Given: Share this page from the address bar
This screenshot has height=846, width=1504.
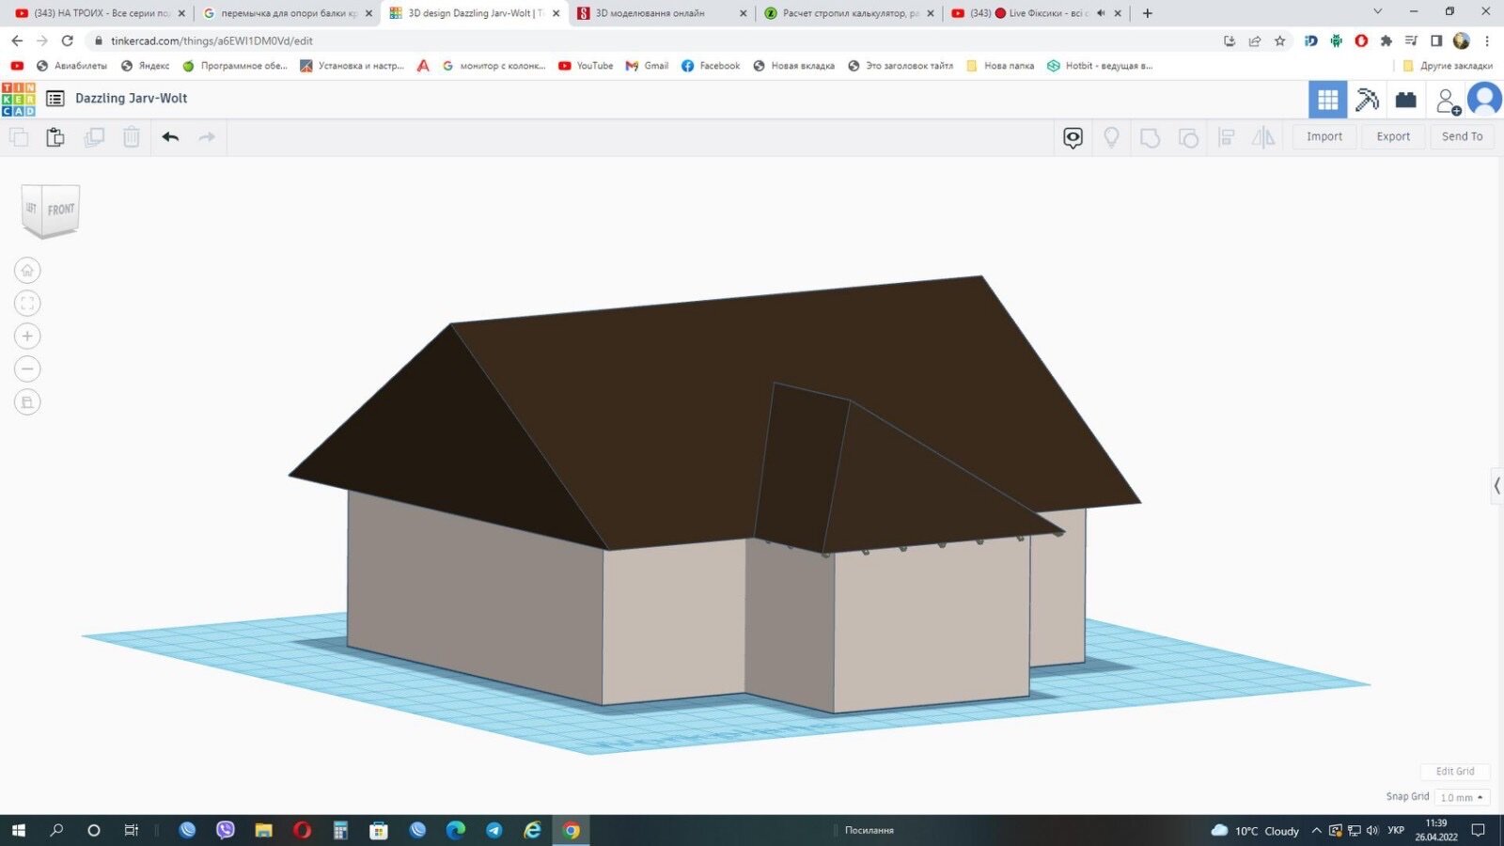Looking at the screenshot, I should coord(1254,40).
